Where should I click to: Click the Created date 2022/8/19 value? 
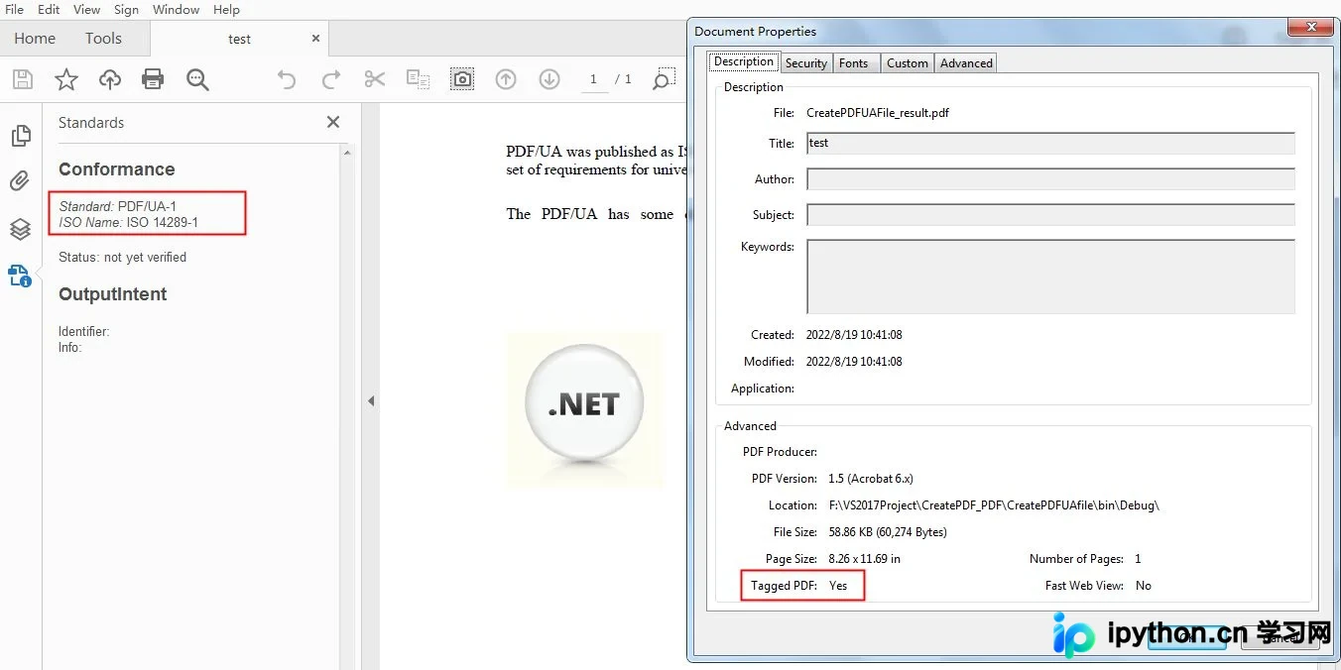854,335
